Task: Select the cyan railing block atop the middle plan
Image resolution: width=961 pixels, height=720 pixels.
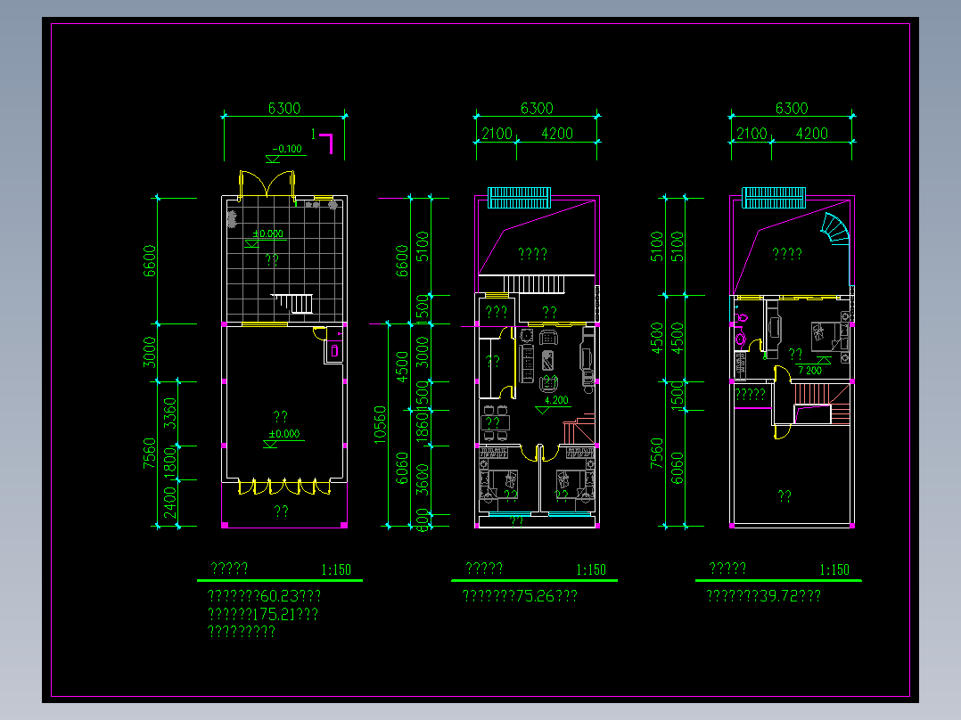Action: [519, 198]
